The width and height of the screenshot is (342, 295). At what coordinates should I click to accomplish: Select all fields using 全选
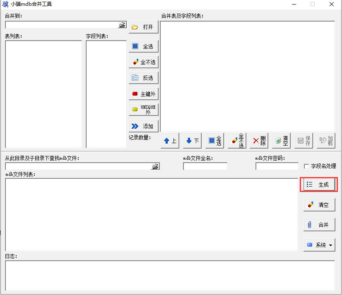144,46
